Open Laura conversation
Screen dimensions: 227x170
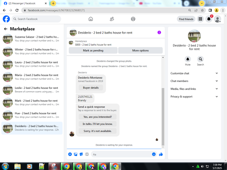(32, 64)
